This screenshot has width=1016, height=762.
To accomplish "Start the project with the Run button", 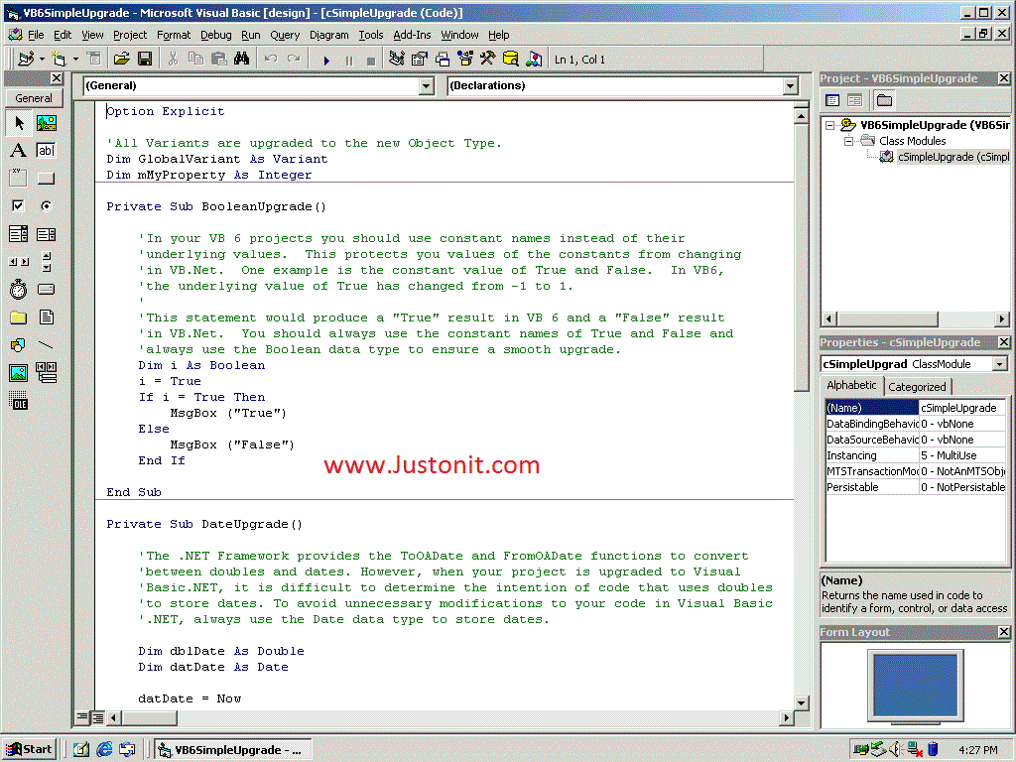I will point(326,60).
